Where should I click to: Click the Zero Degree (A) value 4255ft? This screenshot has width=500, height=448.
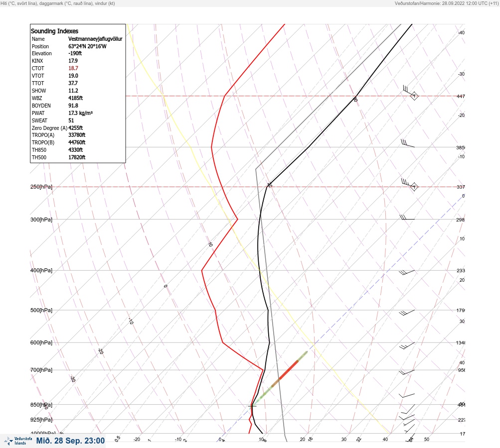[76, 128]
